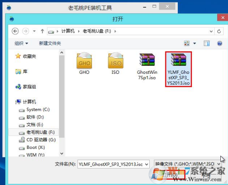Open the 组织 menu
Image resolution: width=228 pixels, height=185 pixels.
(21, 43)
